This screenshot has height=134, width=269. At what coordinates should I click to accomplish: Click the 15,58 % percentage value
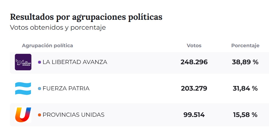click(245, 115)
